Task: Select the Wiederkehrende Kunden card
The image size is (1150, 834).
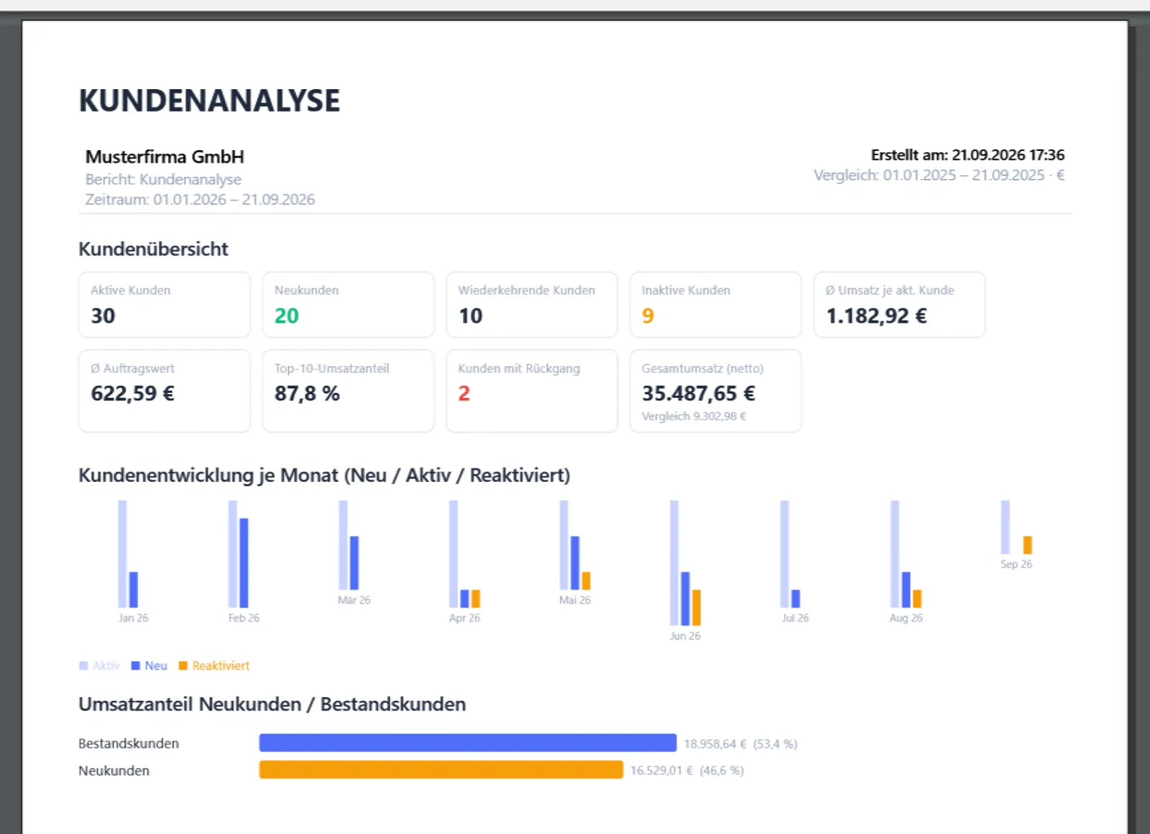Action: (x=532, y=305)
